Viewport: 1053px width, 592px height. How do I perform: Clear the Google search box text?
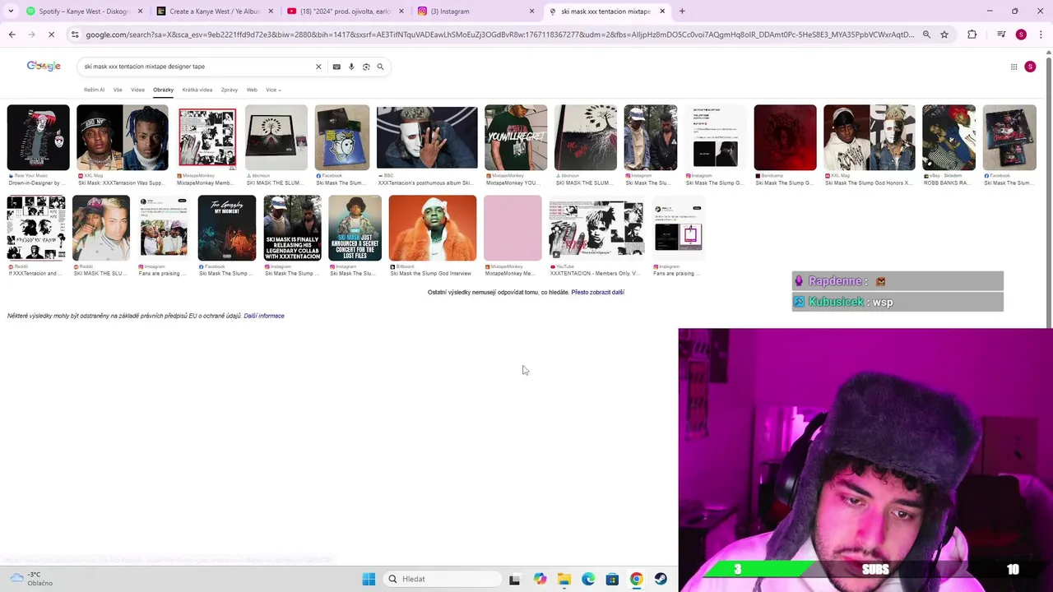[x=318, y=67]
